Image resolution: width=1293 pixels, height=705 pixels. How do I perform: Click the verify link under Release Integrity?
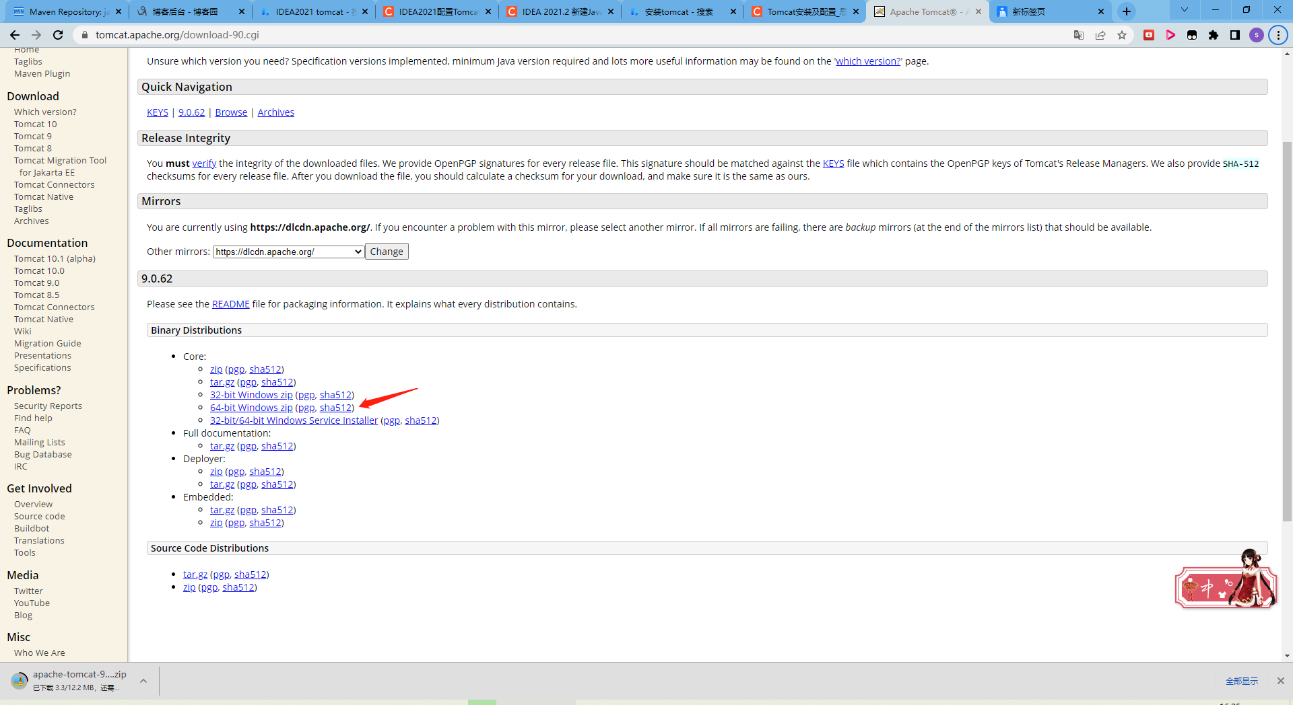point(204,163)
